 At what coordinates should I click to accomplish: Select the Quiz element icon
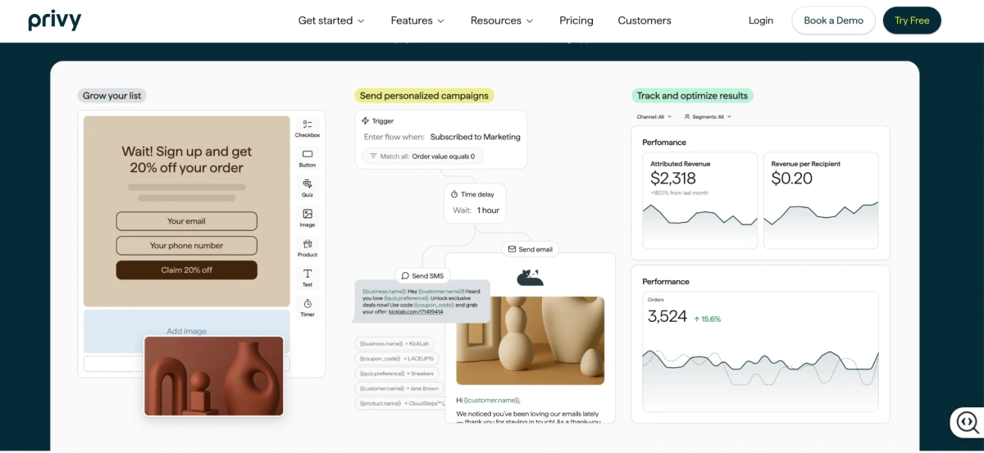click(x=307, y=183)
